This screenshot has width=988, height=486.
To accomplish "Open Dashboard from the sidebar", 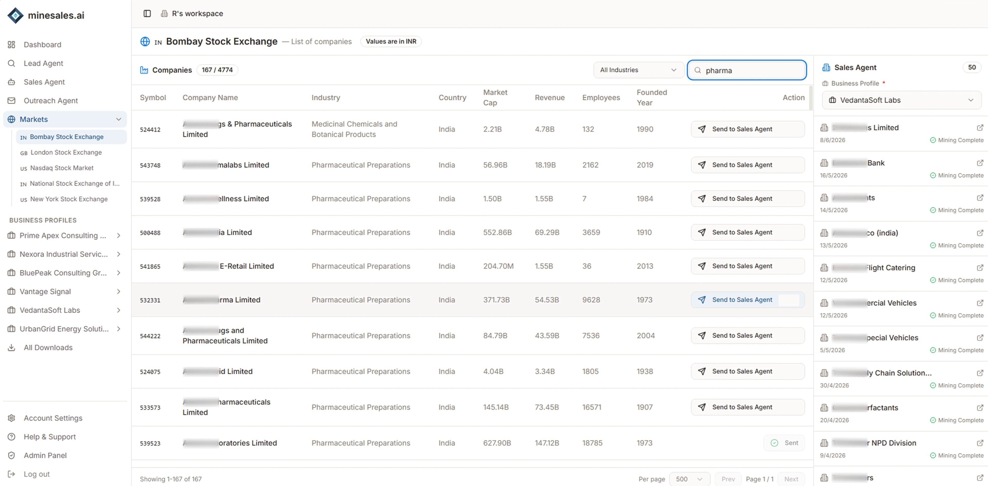I will tap(42, 45).
